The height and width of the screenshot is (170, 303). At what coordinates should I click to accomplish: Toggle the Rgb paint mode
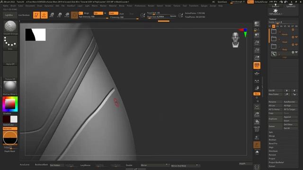(98, 13)
